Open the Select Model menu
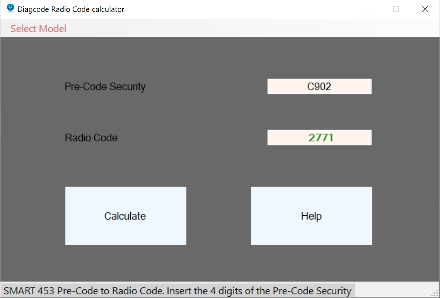Screen dimensions: 440x298 pyautogui.click(x=39, y=29)
